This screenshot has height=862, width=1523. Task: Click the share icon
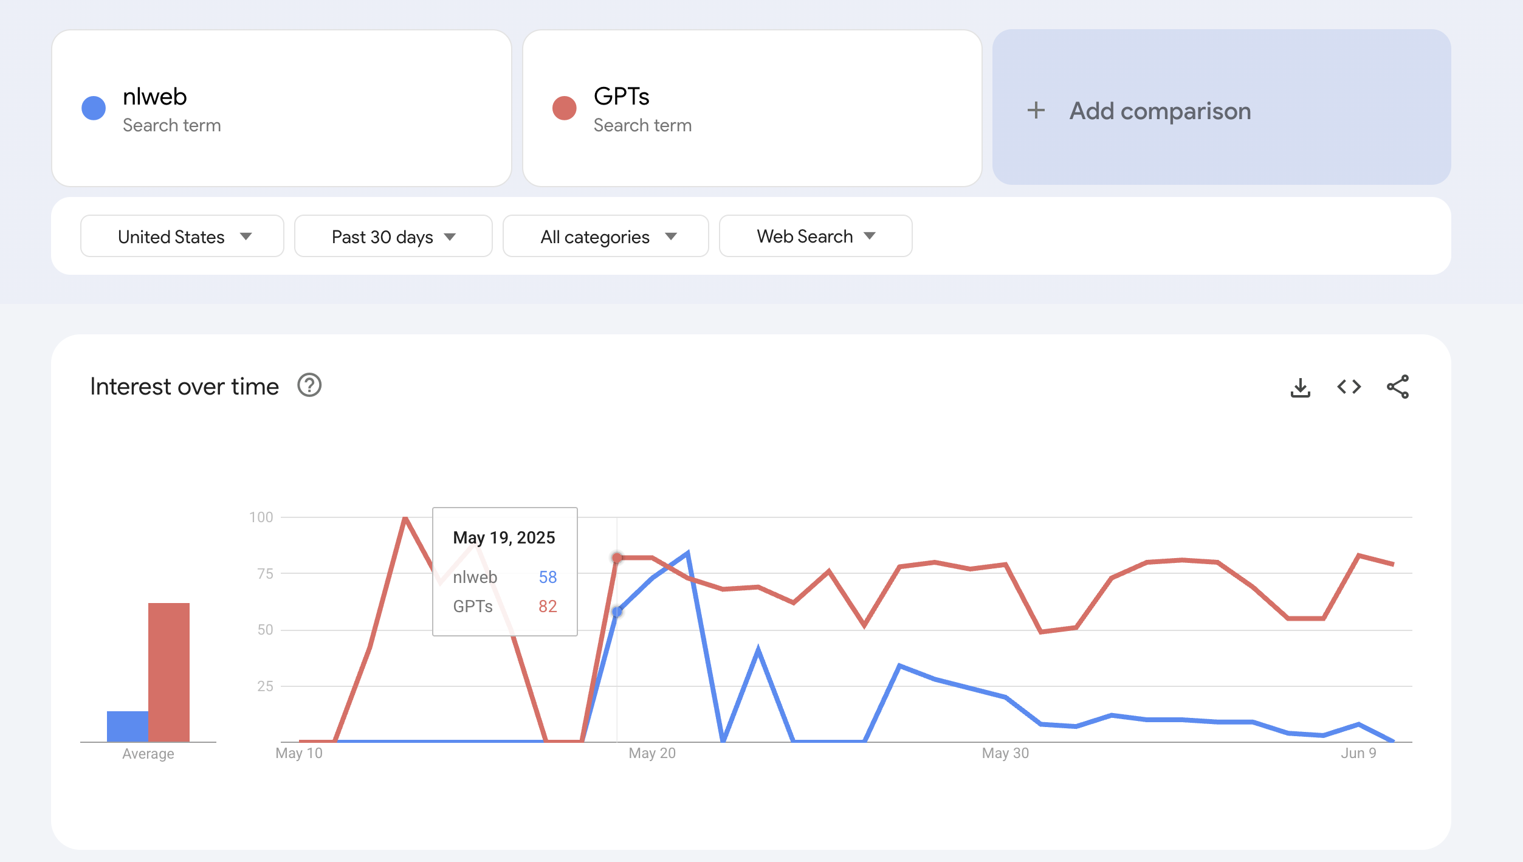1397,387
